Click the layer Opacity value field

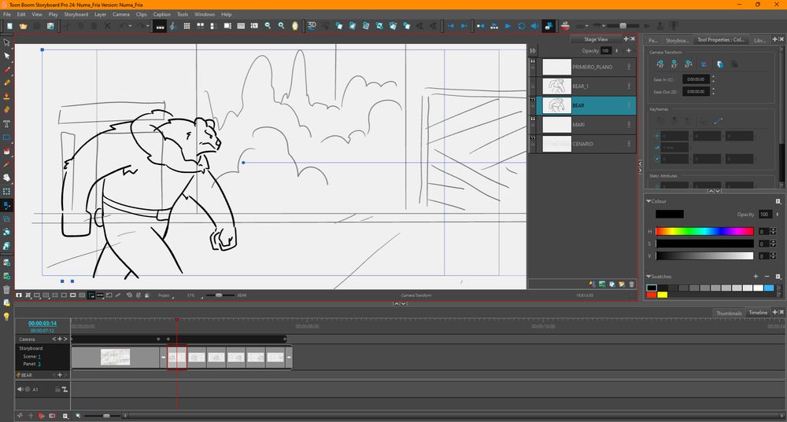click(x=606, y=50)
